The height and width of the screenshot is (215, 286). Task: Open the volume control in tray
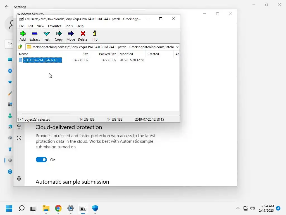pyautogui.click(x=252, y=208)
